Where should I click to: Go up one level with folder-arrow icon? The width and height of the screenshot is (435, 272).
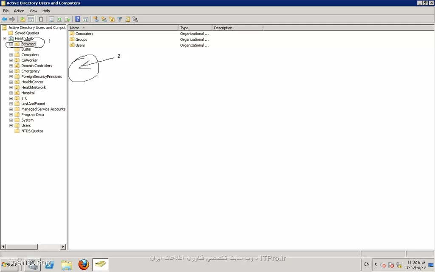click(23, 19)
